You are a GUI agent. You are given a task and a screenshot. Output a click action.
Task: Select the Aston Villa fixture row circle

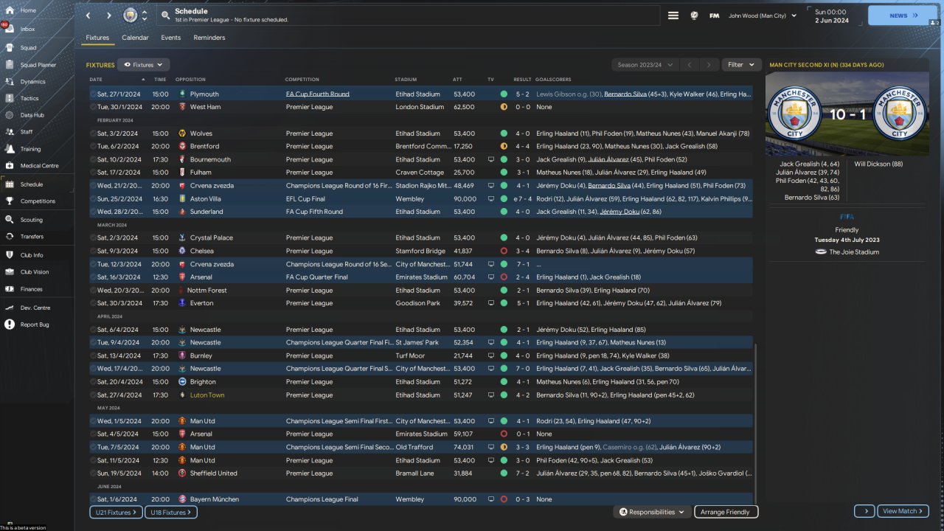pos(94,199)
